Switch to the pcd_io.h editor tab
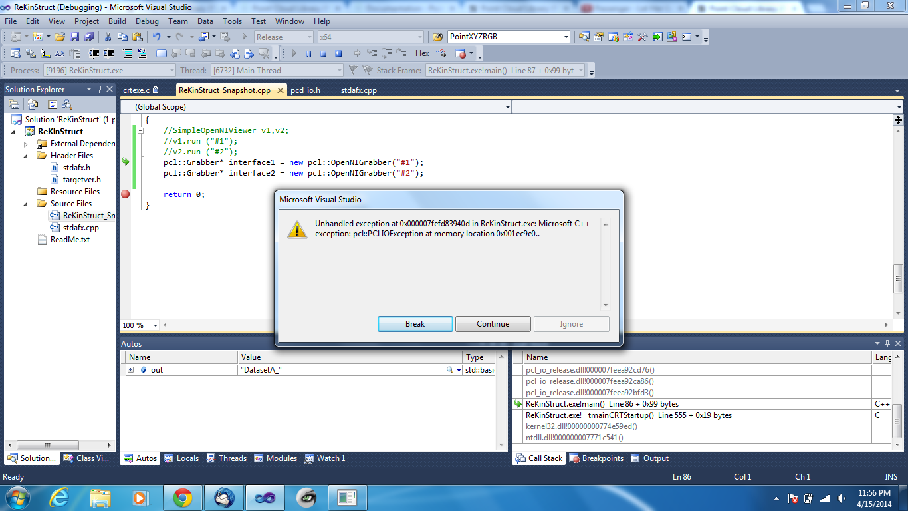908x511 pixels. (x=305, y=90)
